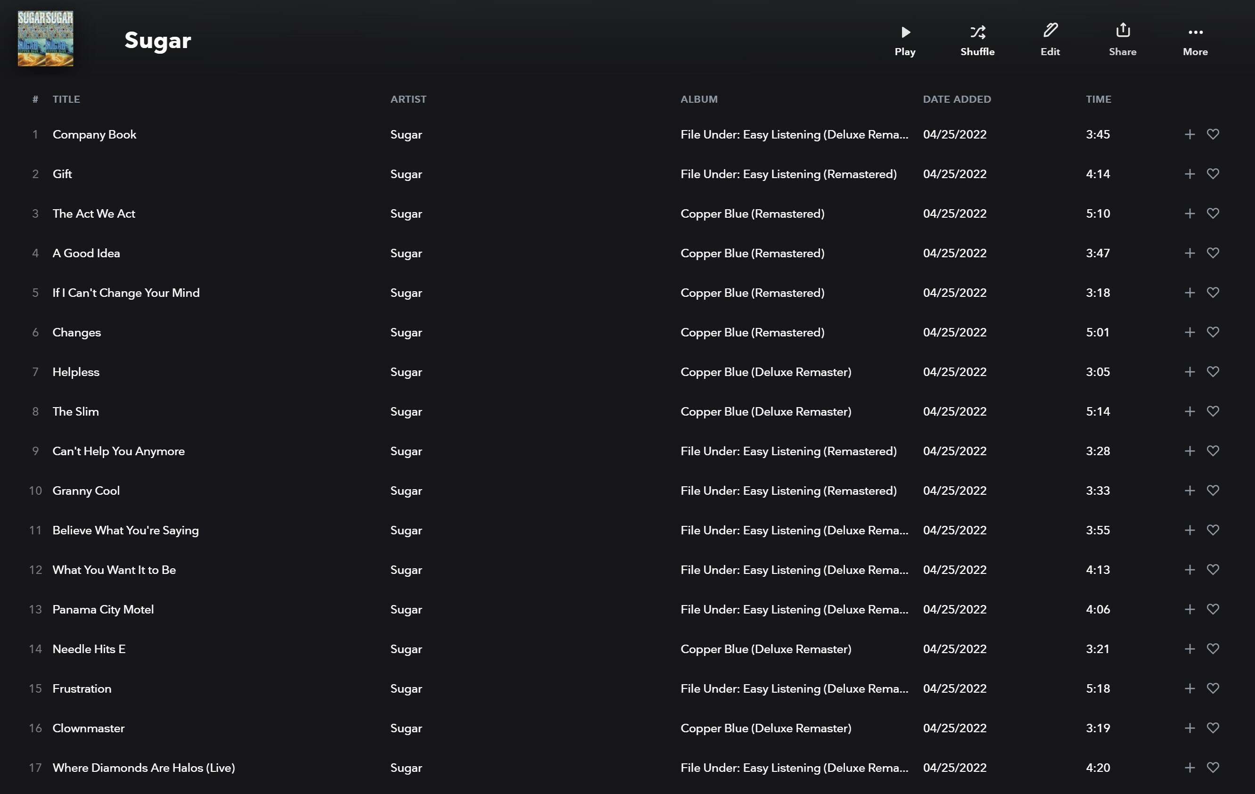Select track title Panama City Motel
The width and height of the screenshot is (1255, 794).
click(103, 610)
